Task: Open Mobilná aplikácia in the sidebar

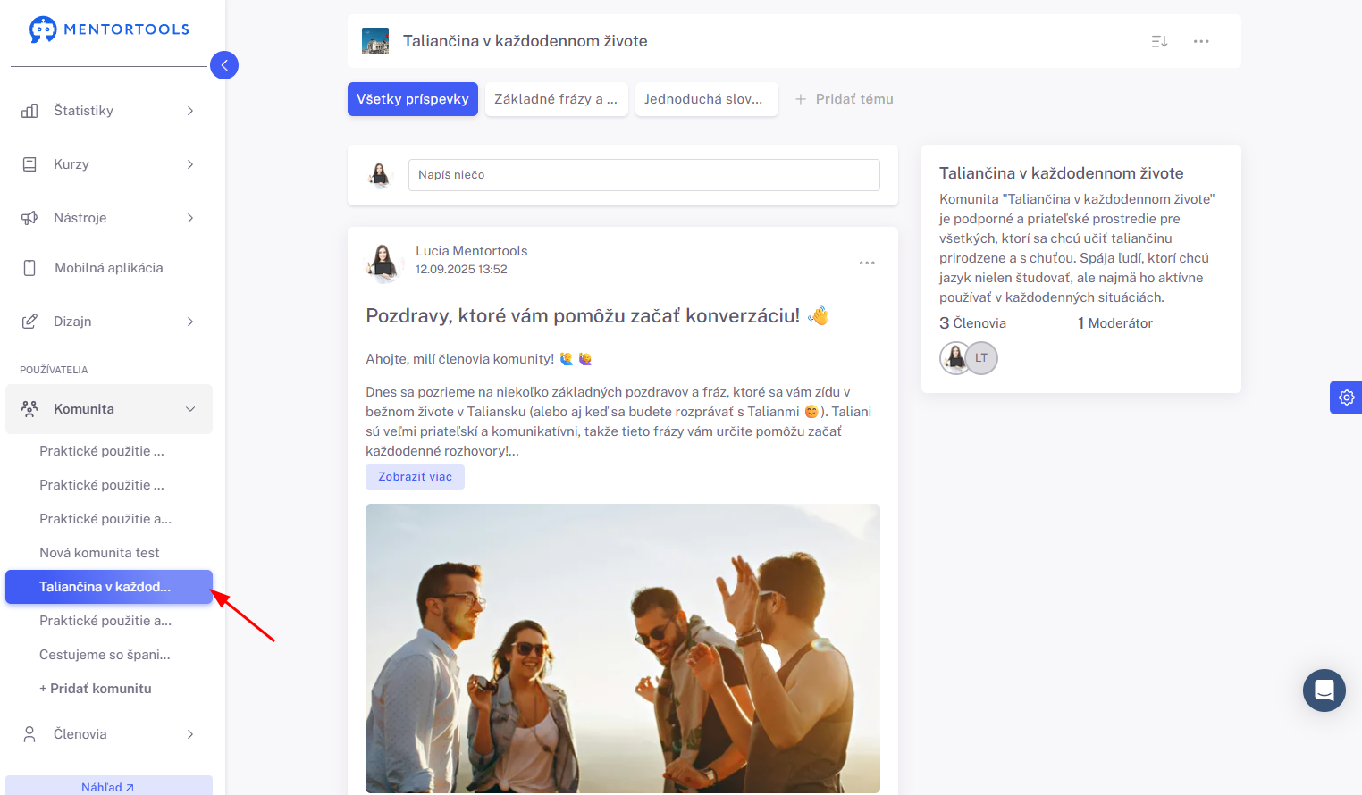Action: pyautogui.click(x=109, y=268)
